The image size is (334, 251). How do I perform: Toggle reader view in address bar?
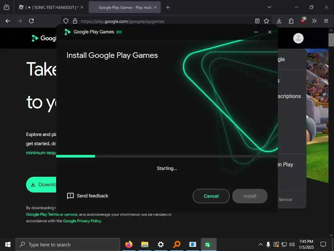click(257, 21)
